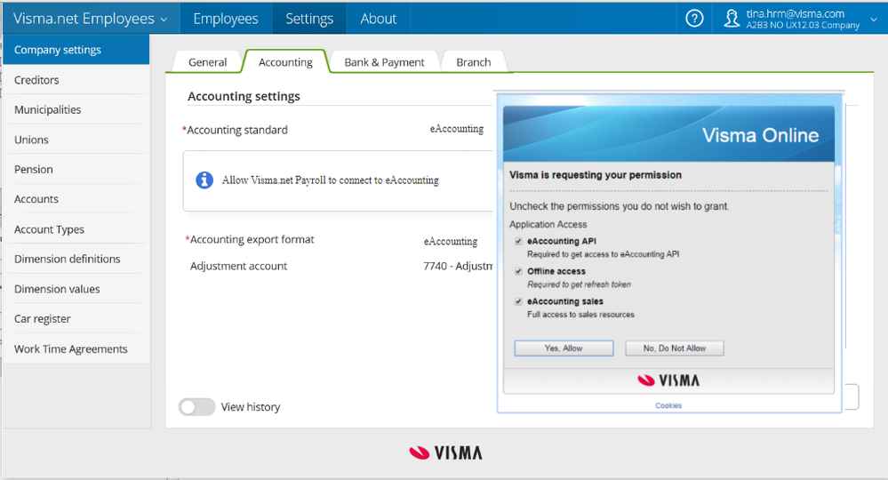This screenshot has height=480, width=888.
Task: Click the No, Do Not Allow button
Action: (675, 348)
